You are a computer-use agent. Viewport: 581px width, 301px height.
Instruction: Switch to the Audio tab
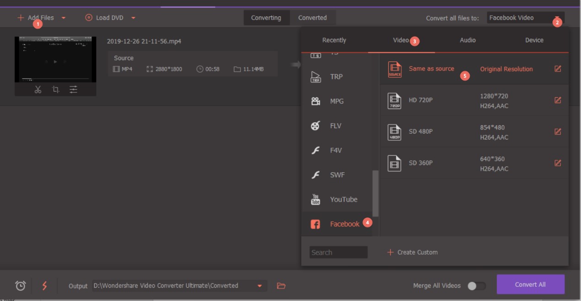pos(468,40)
